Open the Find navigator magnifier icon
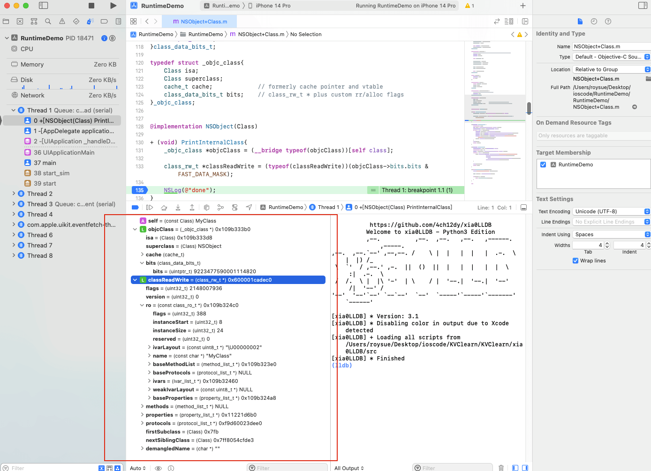The width and height of the screenshot is (651, 471). click(48, 22)
